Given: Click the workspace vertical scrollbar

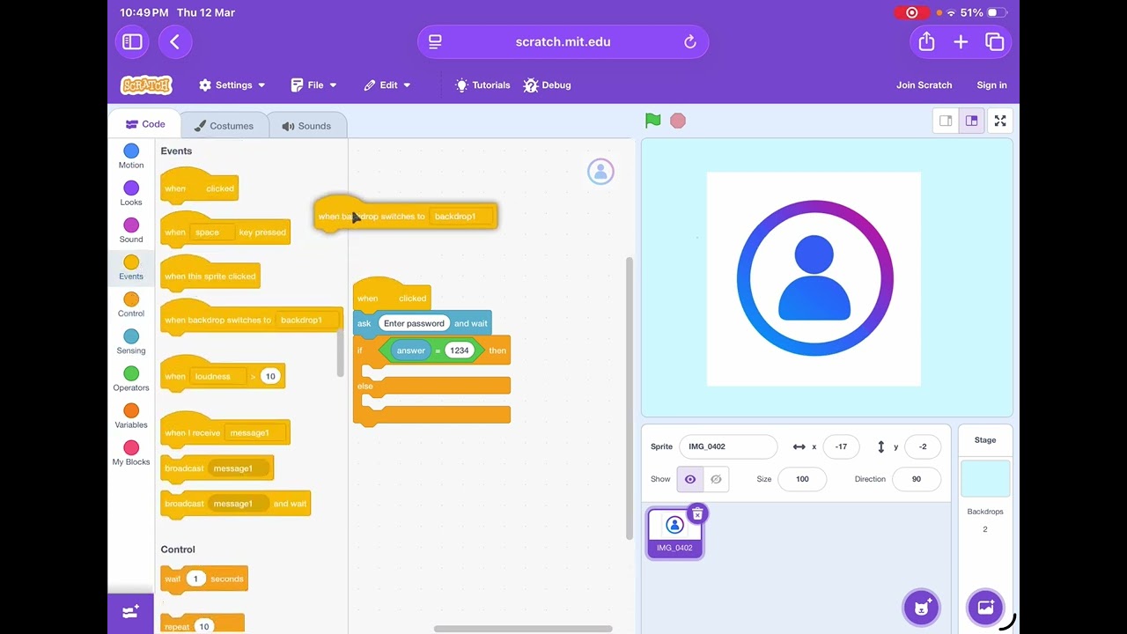Looking at the screenshot, I should tap(630, 398).
